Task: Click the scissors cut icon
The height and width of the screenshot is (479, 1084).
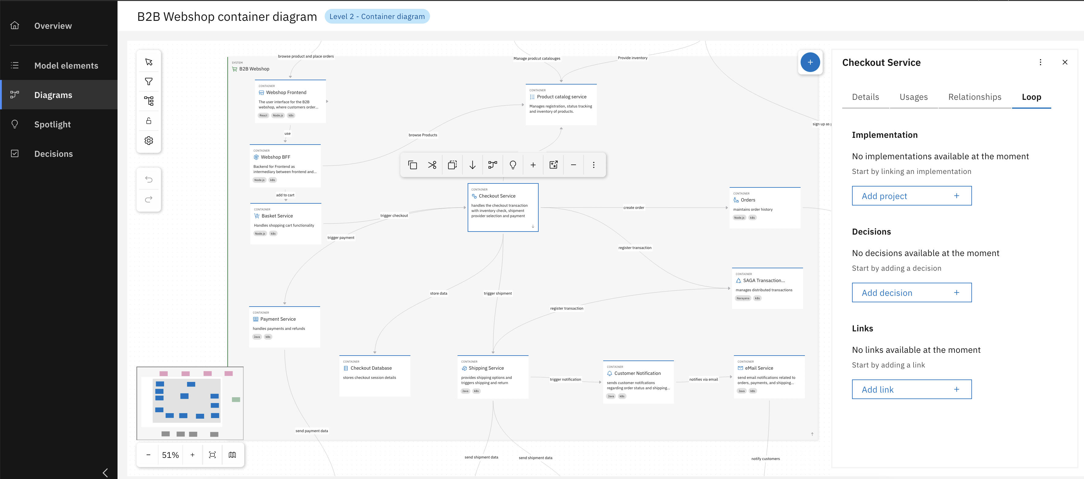Action: click(432, 165)
